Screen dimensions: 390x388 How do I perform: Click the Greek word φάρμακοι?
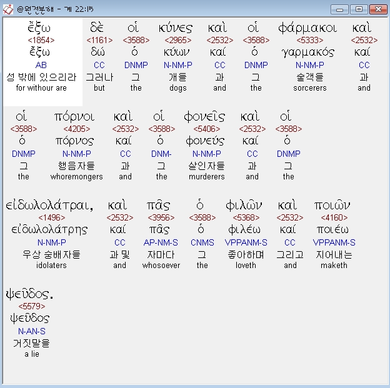point(307,28)
